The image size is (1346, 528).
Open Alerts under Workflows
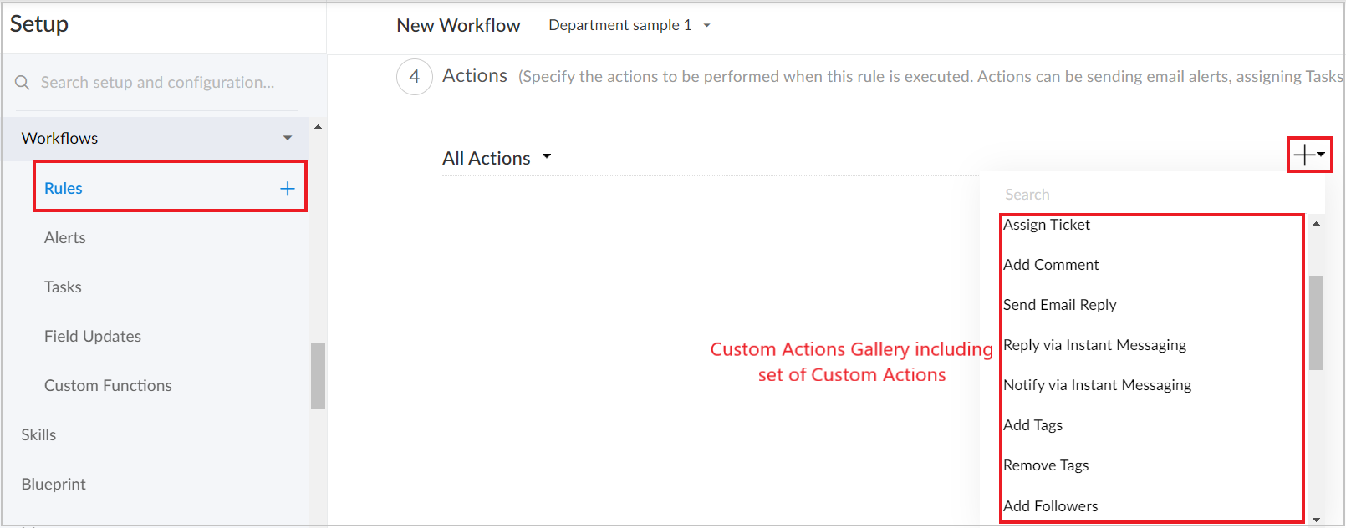point(65,238)
